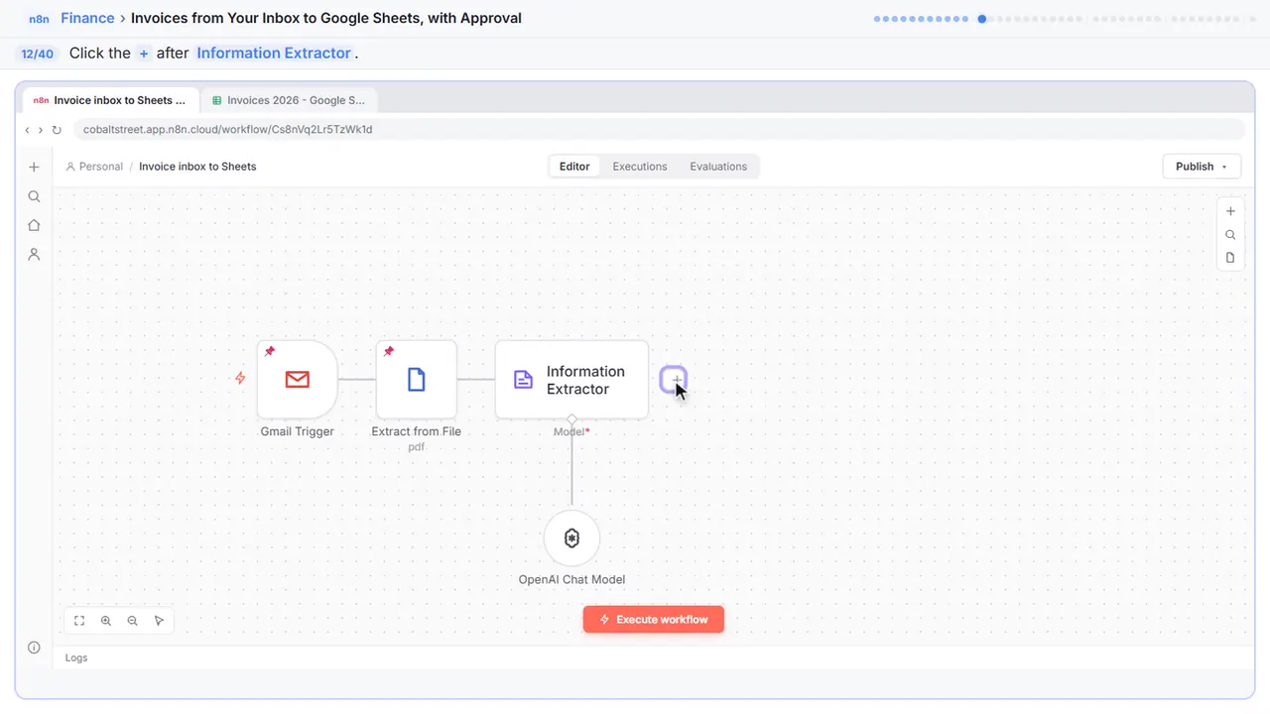Go forward with the browser forward arrow
This screenshot has height=714, width=1270.
pos(41,130)
